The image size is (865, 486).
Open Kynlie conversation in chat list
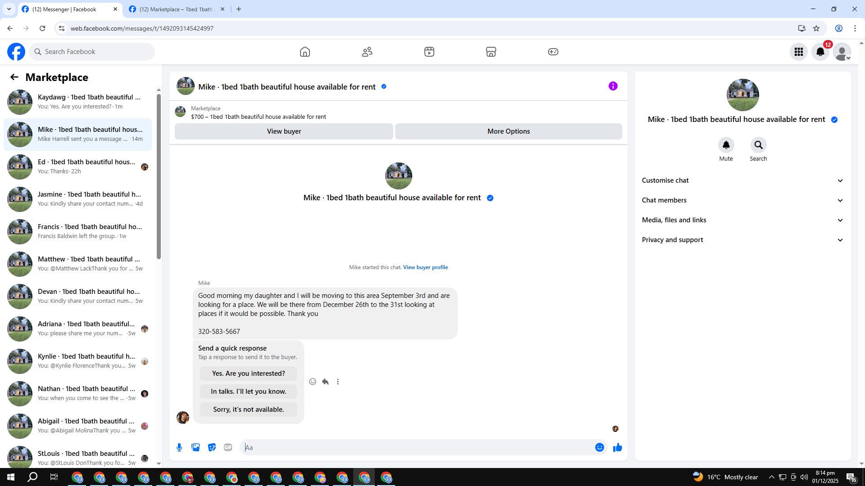[77, 361]
